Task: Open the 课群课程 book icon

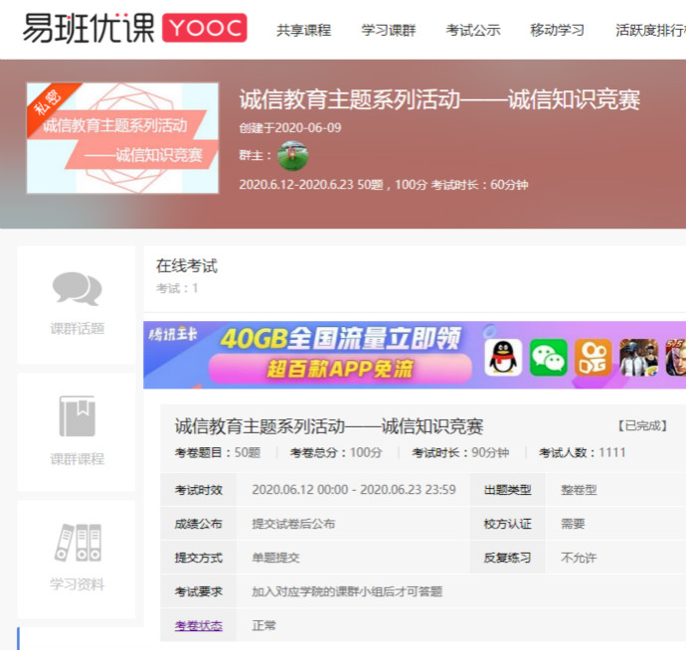Action: click(x=77, y=417)
